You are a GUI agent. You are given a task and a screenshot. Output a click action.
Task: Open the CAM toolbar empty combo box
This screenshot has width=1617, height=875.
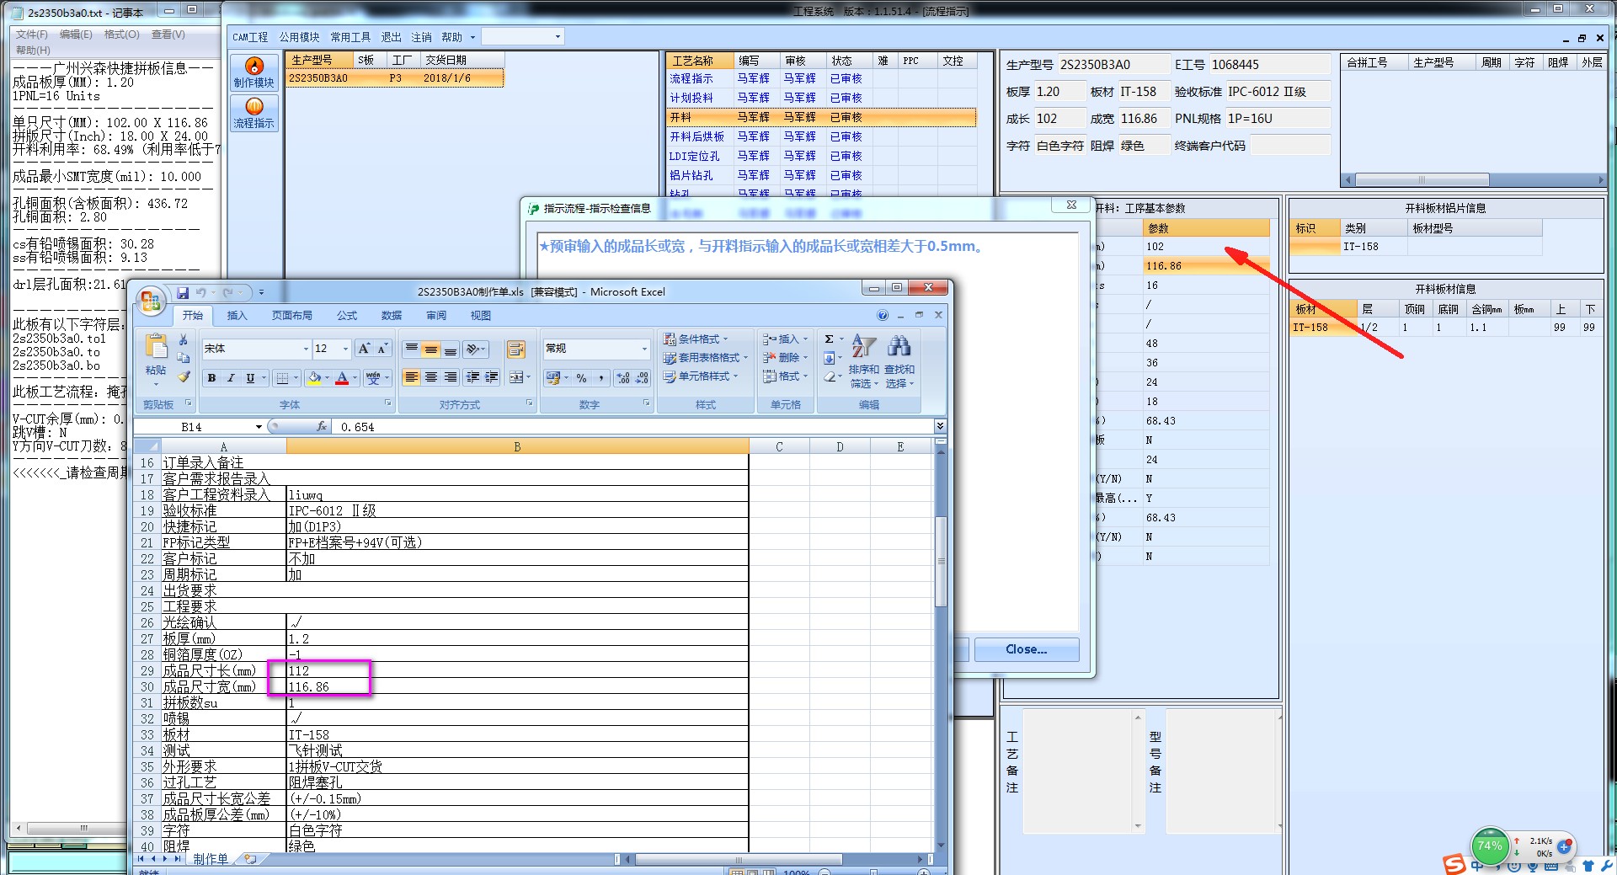click(x=521, y=37)
